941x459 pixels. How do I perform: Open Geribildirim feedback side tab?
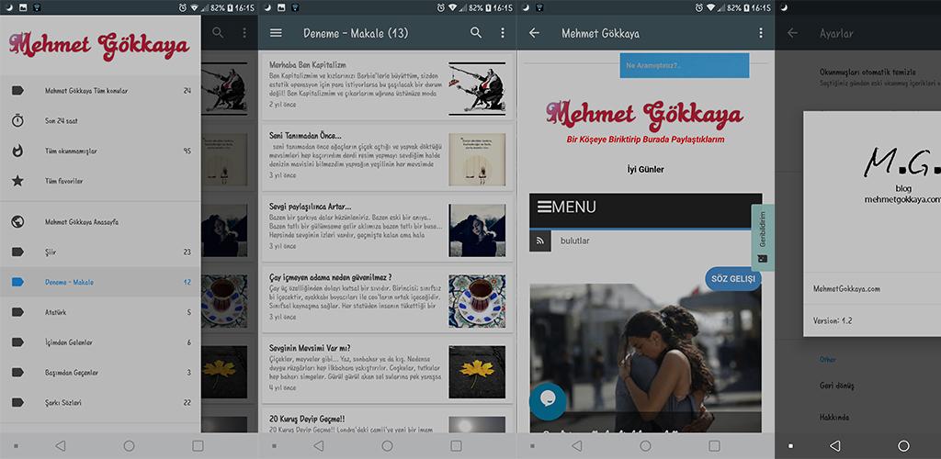762,237
